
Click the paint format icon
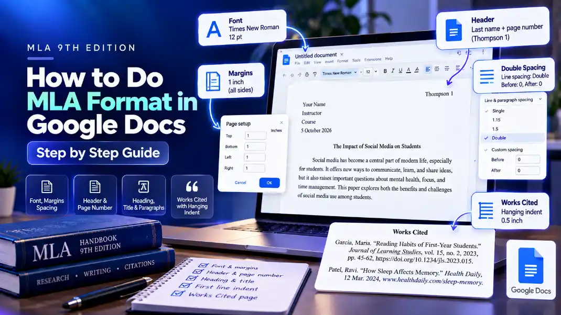(x=315, y=74)
